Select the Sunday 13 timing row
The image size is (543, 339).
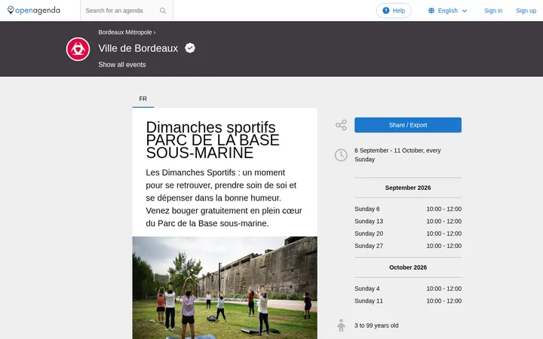[407, 221]
